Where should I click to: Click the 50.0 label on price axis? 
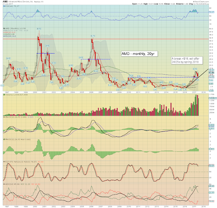point(211,29)
